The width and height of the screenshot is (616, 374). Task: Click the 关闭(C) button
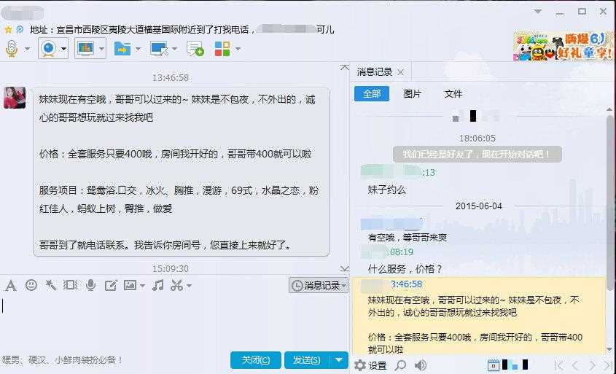click(x=255, y=360)
